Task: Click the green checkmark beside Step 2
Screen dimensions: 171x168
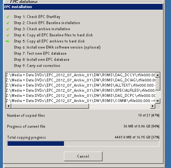Action: coord(8,23)
